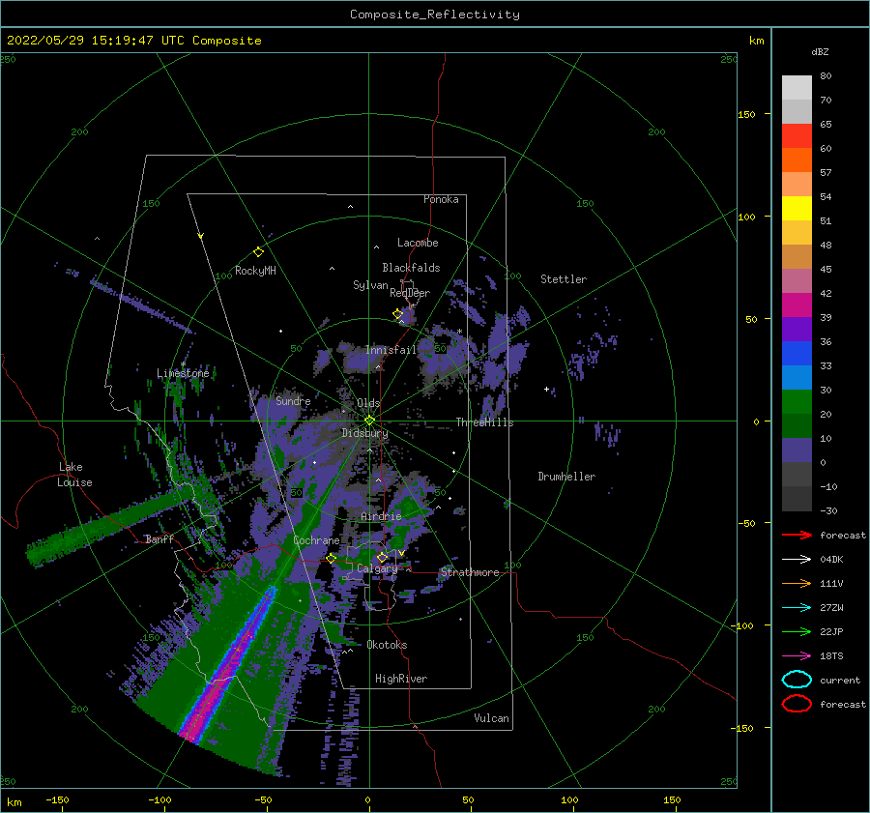The height and width of the screenshot is (813, 870).
Task: Click the yellow radar center marker at Olds
Action: coord(369,421)
